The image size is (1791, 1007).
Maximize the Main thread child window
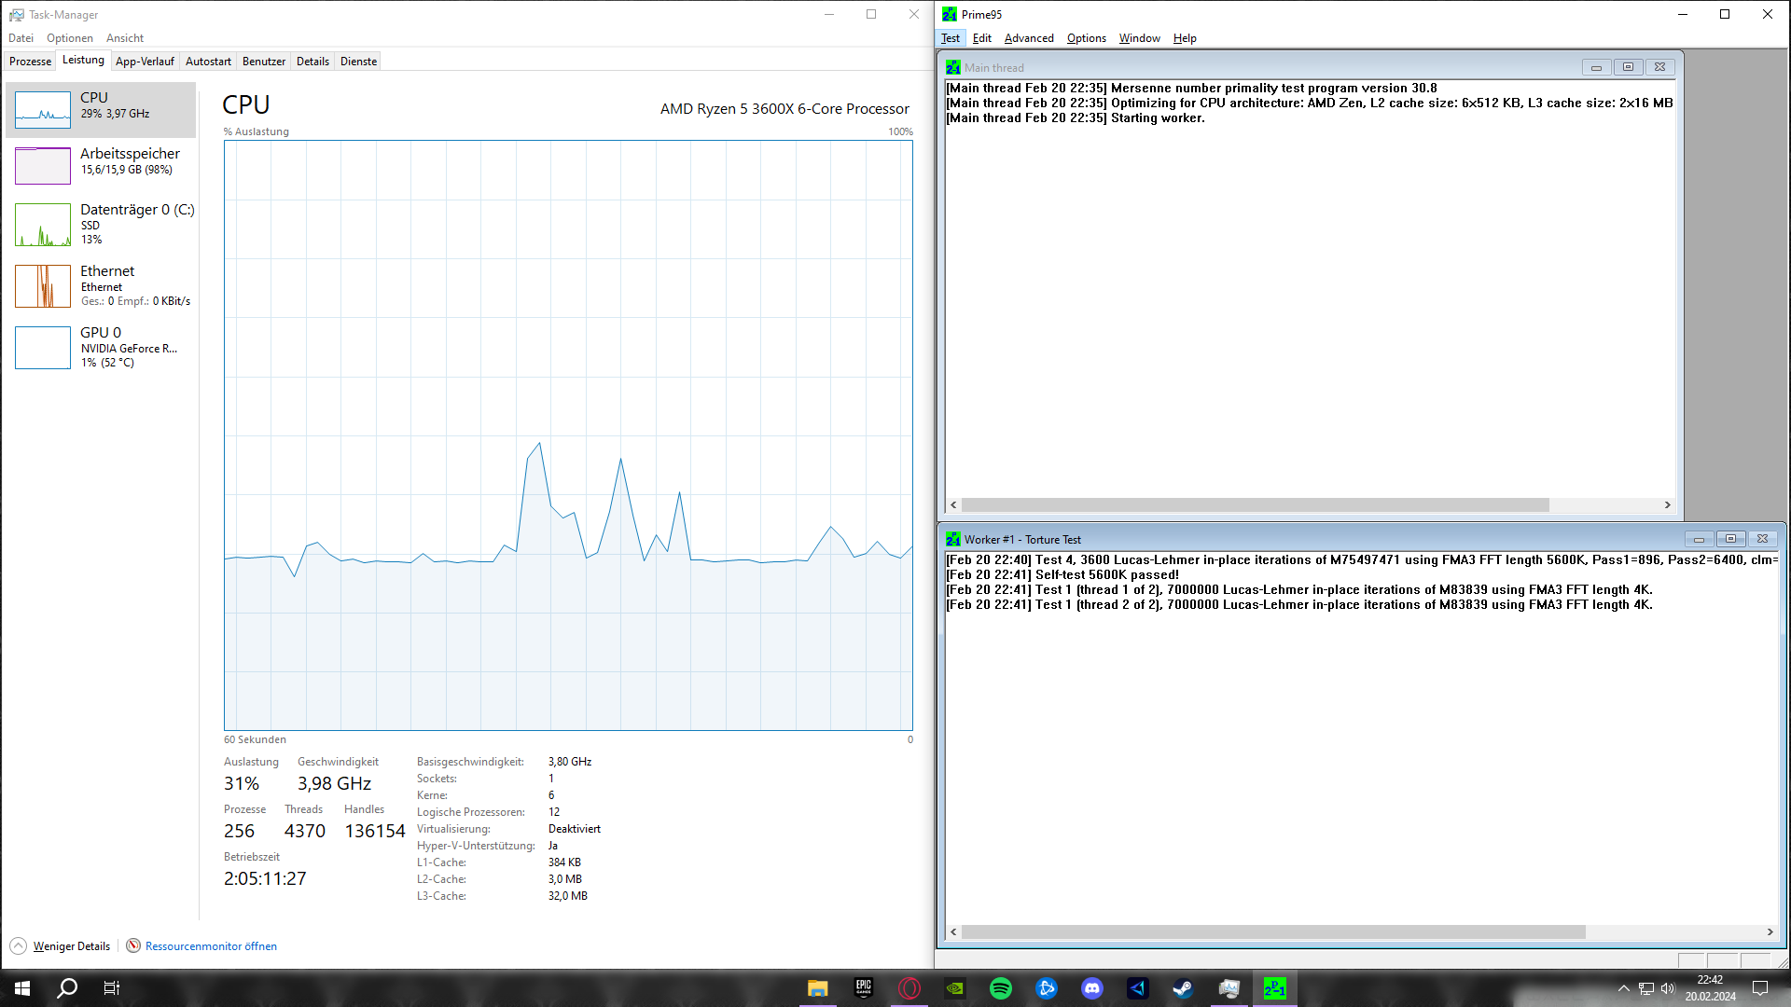(x=1628, y=67)
